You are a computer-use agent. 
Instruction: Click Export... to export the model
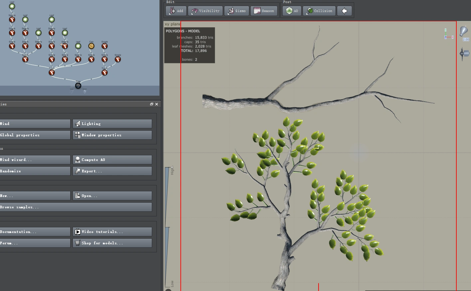click(112, 171)
